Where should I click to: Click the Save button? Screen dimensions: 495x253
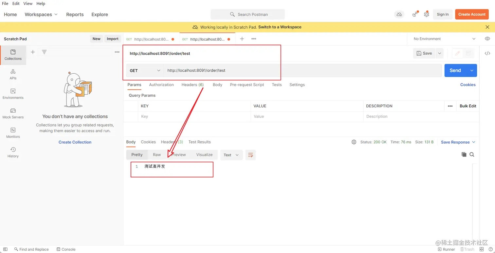[x=424, y=53]
